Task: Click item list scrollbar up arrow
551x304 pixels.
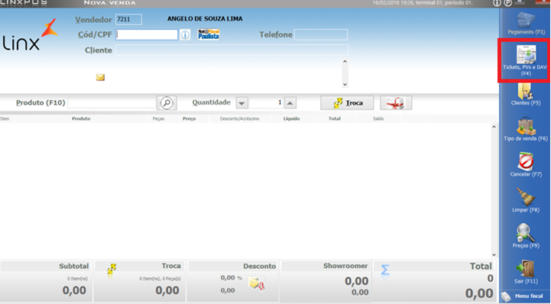Action: 494,127
